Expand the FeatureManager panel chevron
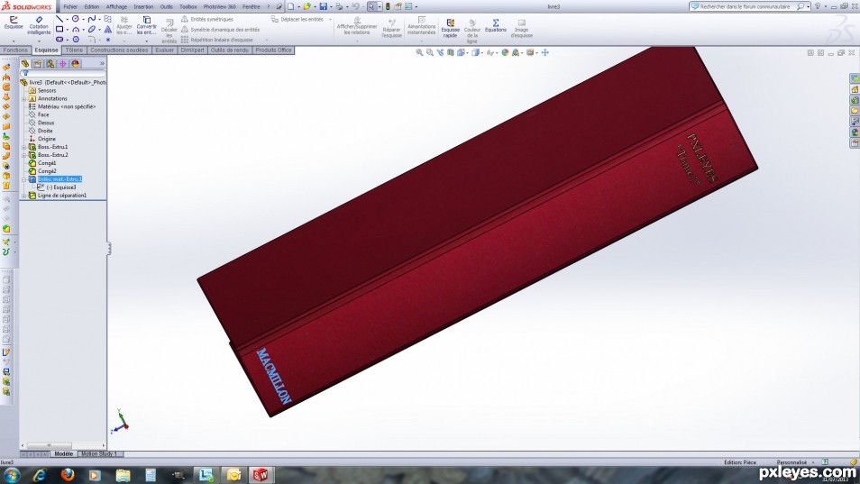This screenshot has width=860, height=484. pyautogui.click(x=102, y=64)
